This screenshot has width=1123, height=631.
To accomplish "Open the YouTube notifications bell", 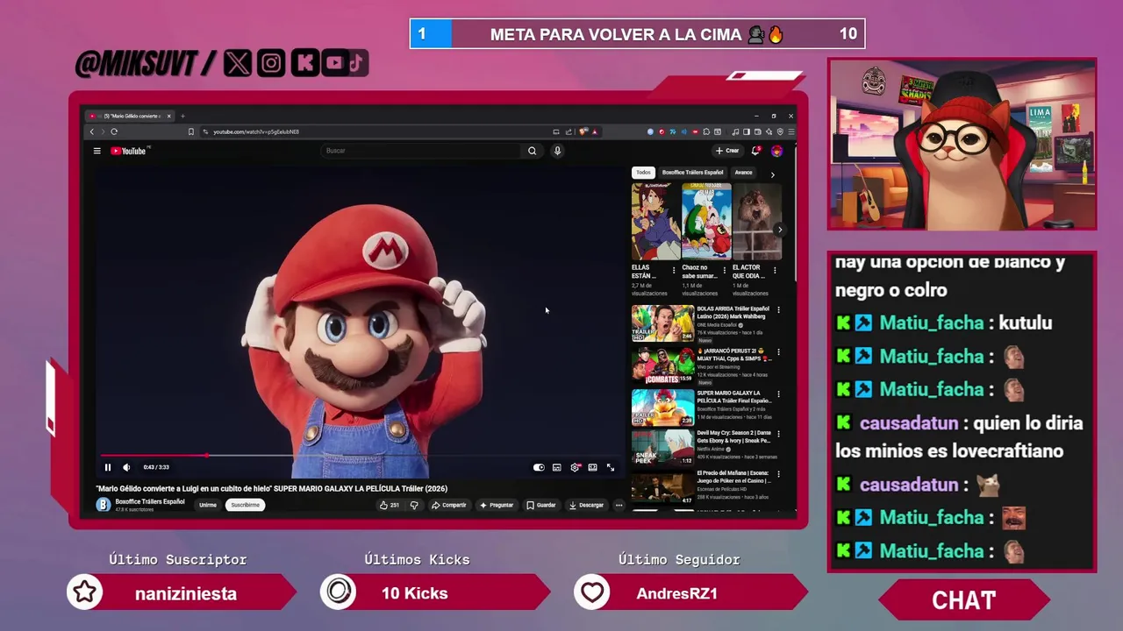I will pyautogui.click(x=756, y=151).
